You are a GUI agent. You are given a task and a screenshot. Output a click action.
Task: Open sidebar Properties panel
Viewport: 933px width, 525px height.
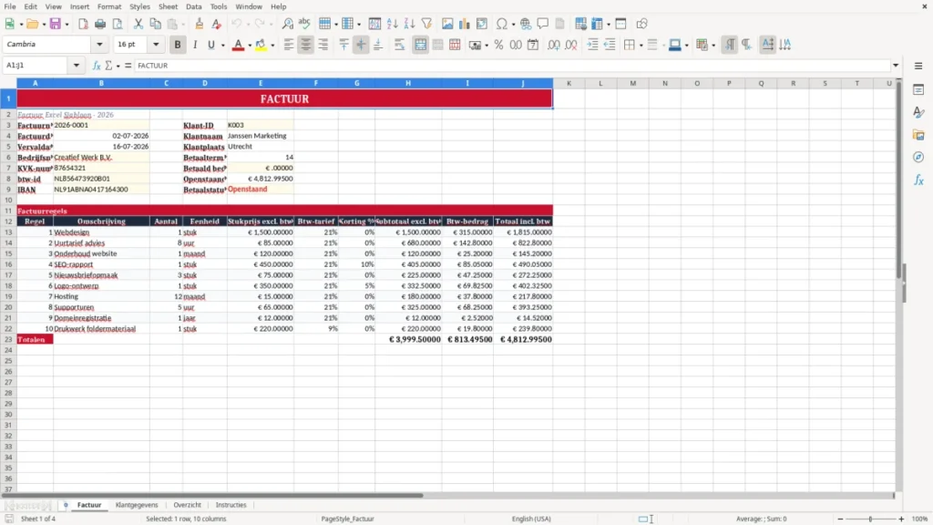click(918, 89)
